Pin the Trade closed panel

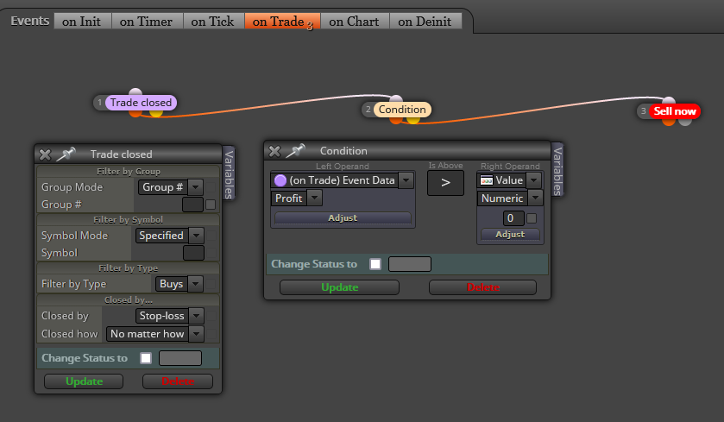66,154
